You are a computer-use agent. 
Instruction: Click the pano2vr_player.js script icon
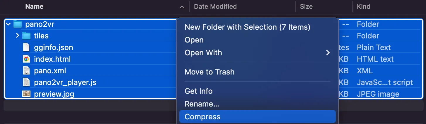coord(26,82)
